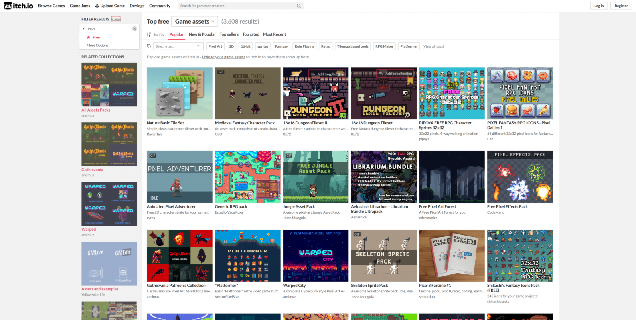
Task: Filter by Fantasy tag
Action: pos(282,46)
